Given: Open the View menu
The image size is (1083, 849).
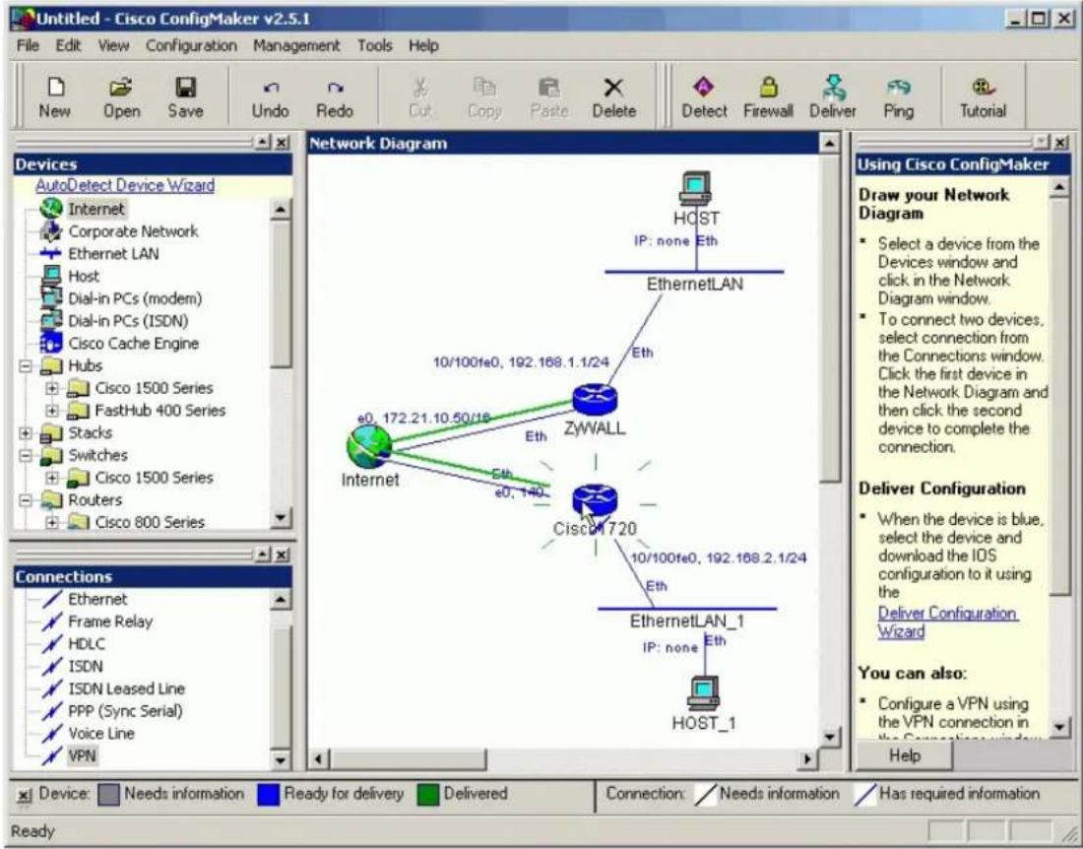Looking at the screenshot, I should (113, 45).
